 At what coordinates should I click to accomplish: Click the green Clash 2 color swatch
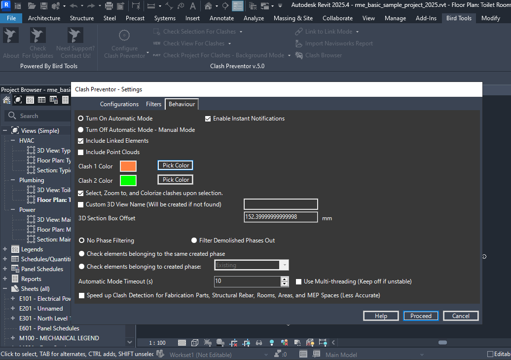pos(128,180)
